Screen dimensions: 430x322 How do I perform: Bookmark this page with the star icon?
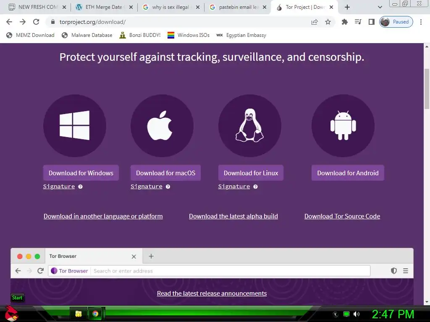328,22
